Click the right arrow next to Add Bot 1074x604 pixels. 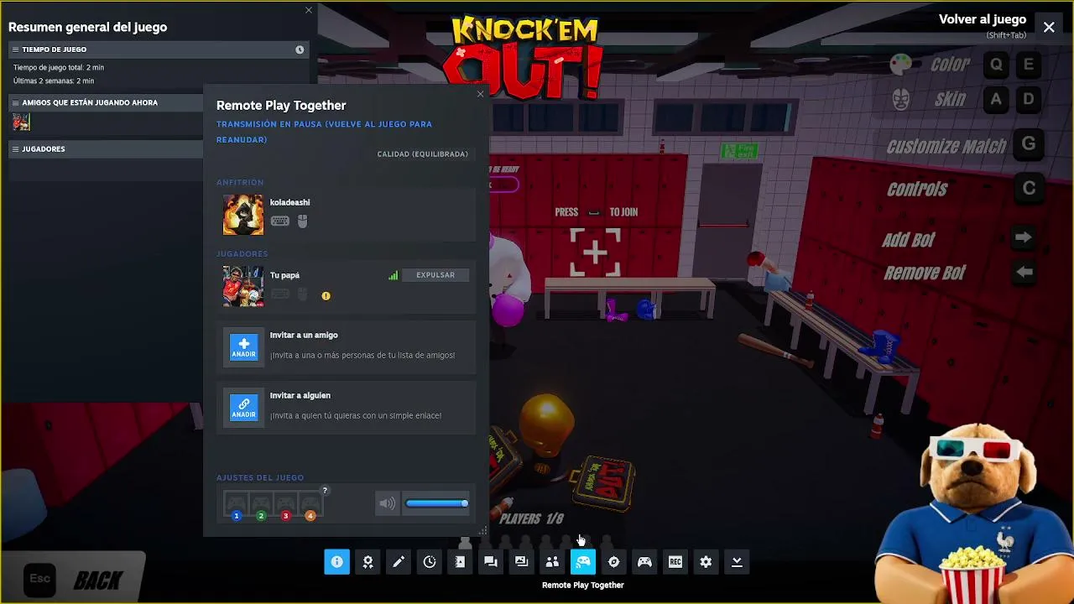(1024, 237)
